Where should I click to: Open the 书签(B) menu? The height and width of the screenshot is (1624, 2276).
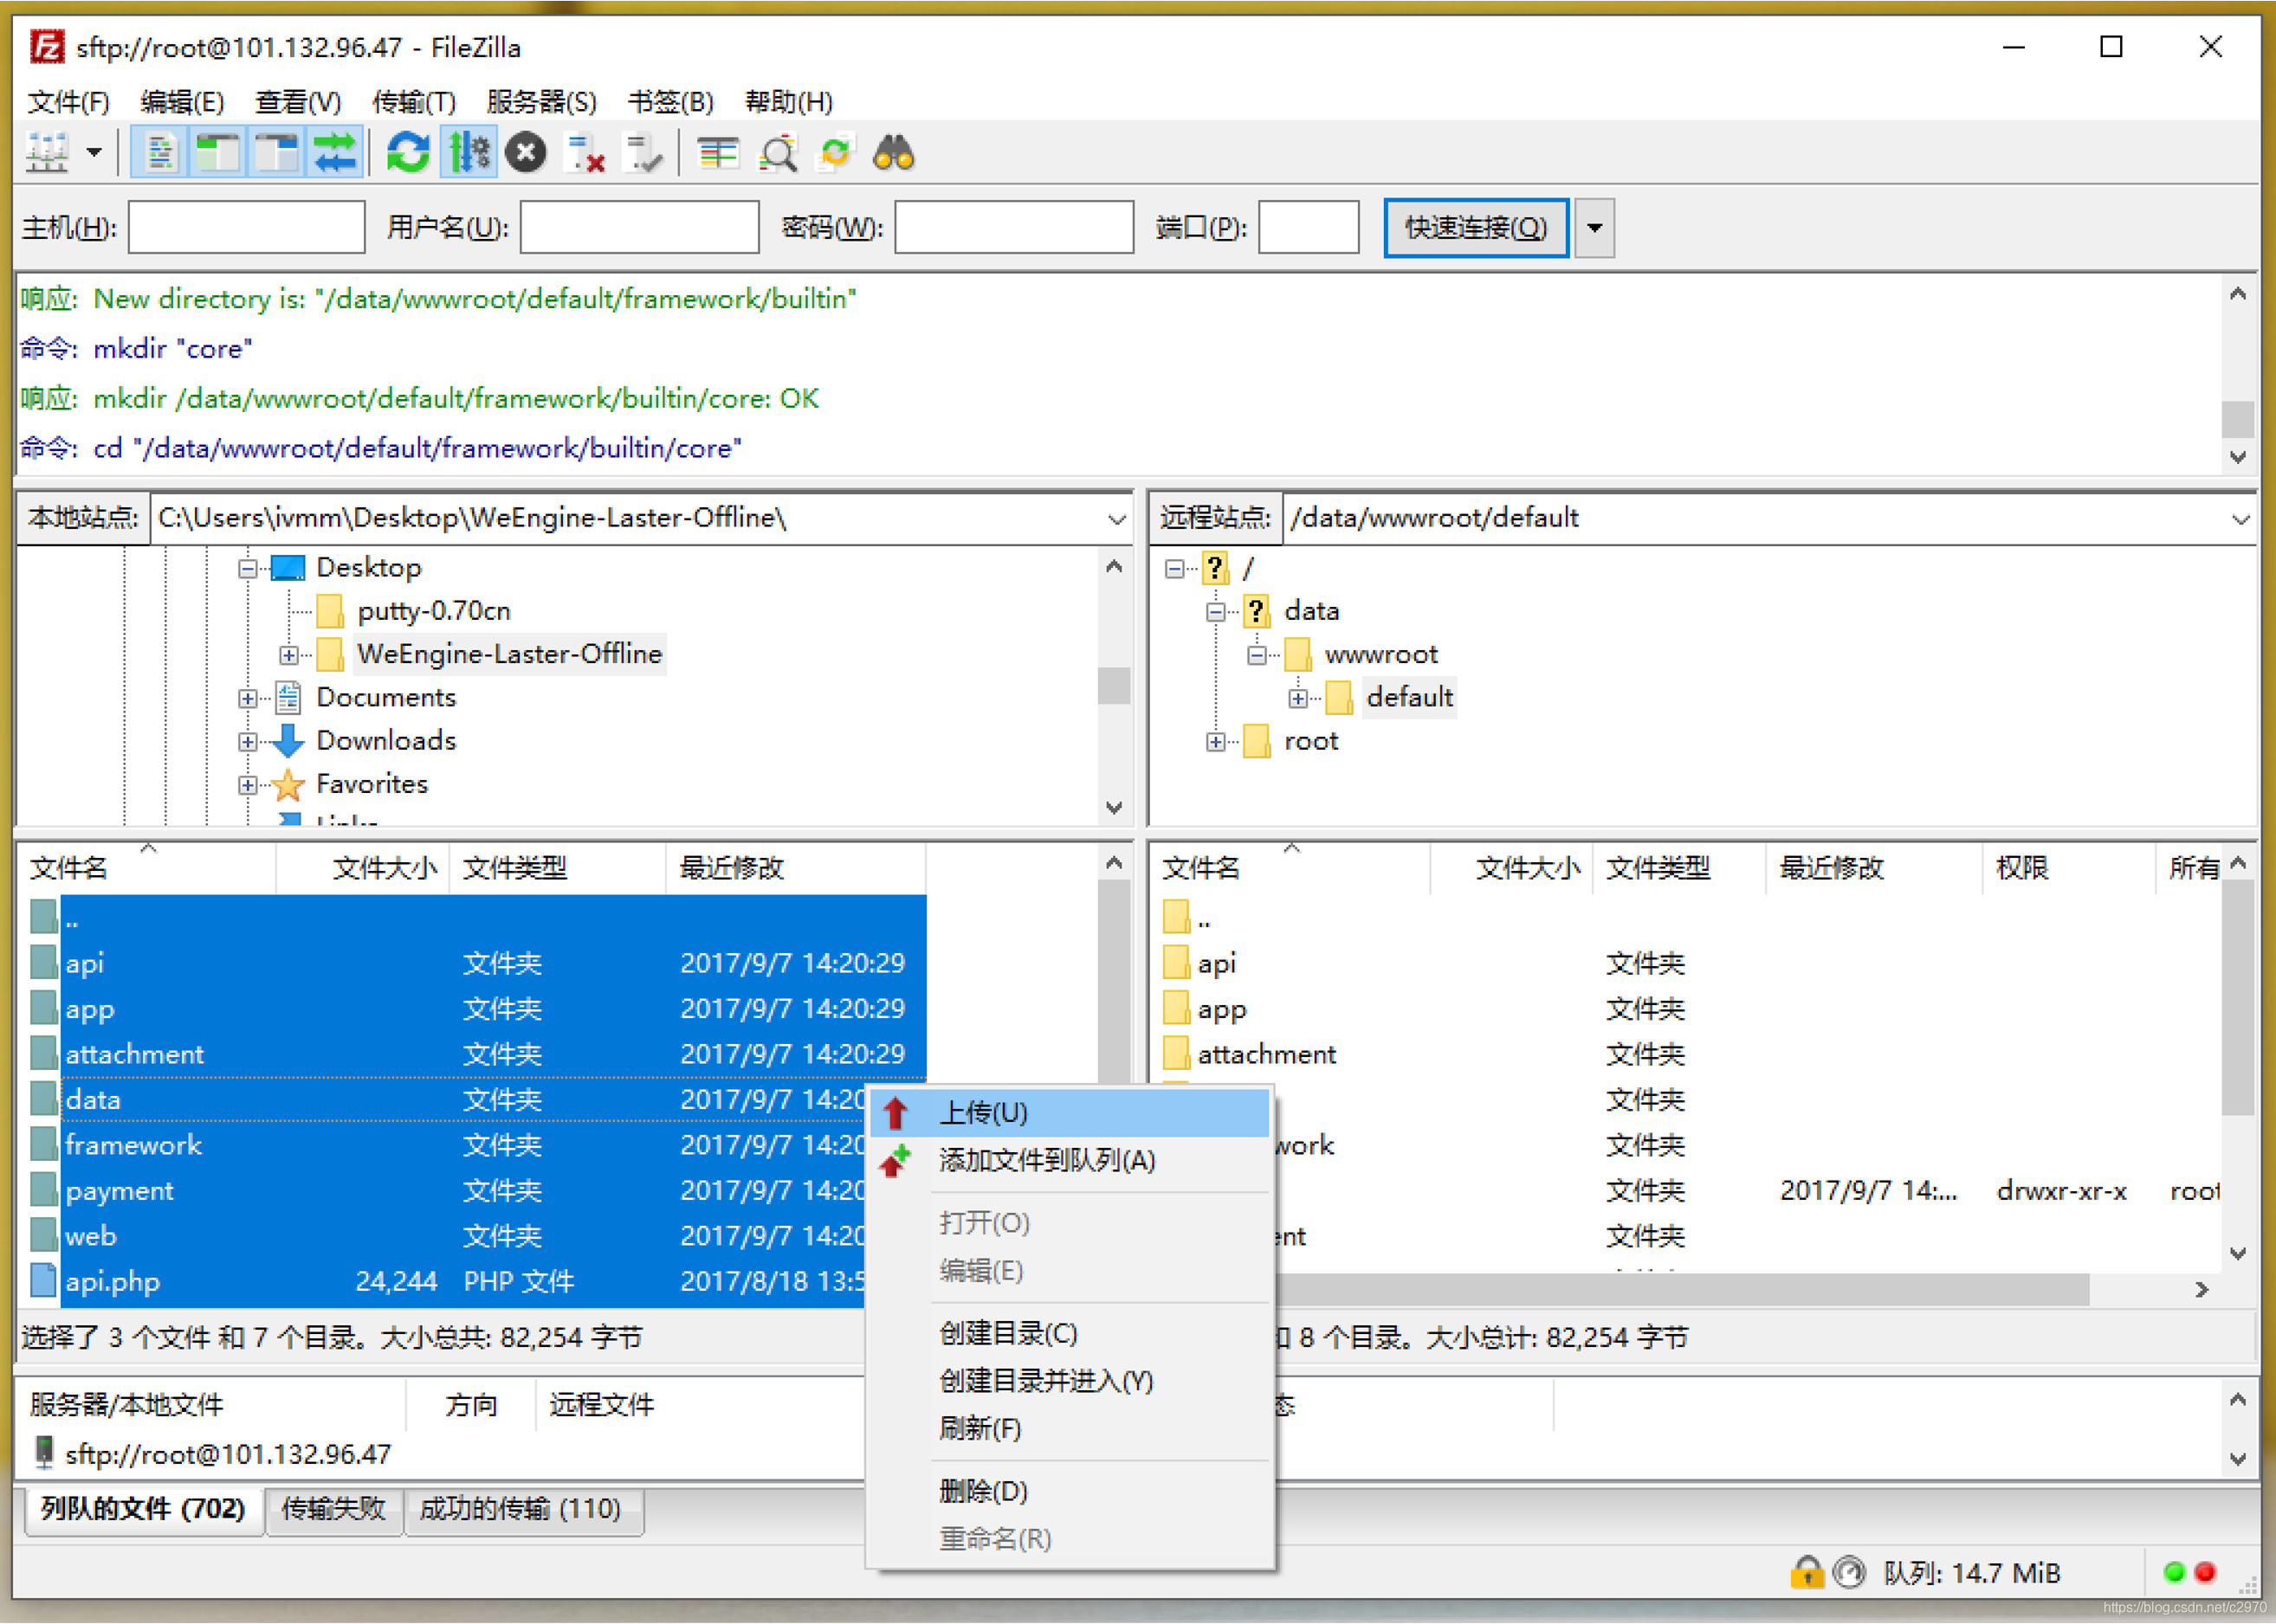coord(670,101)
